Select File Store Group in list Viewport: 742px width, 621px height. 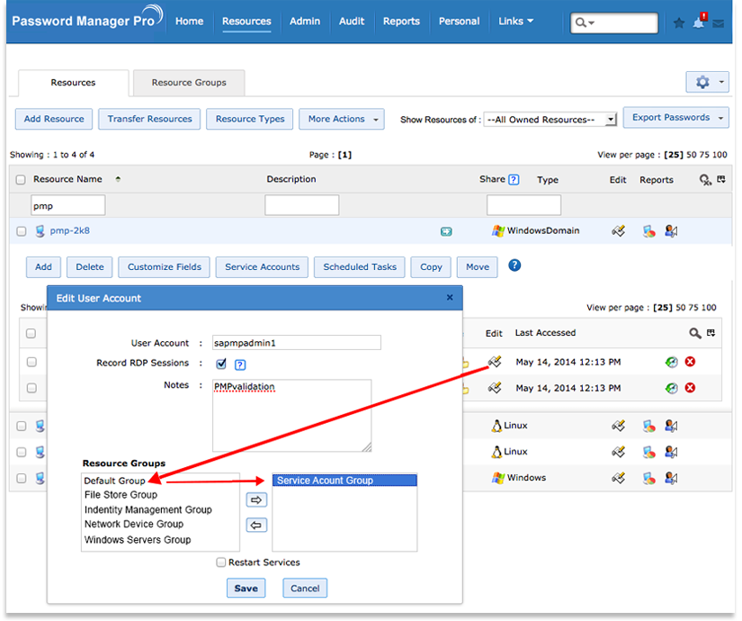pos(121,495)
